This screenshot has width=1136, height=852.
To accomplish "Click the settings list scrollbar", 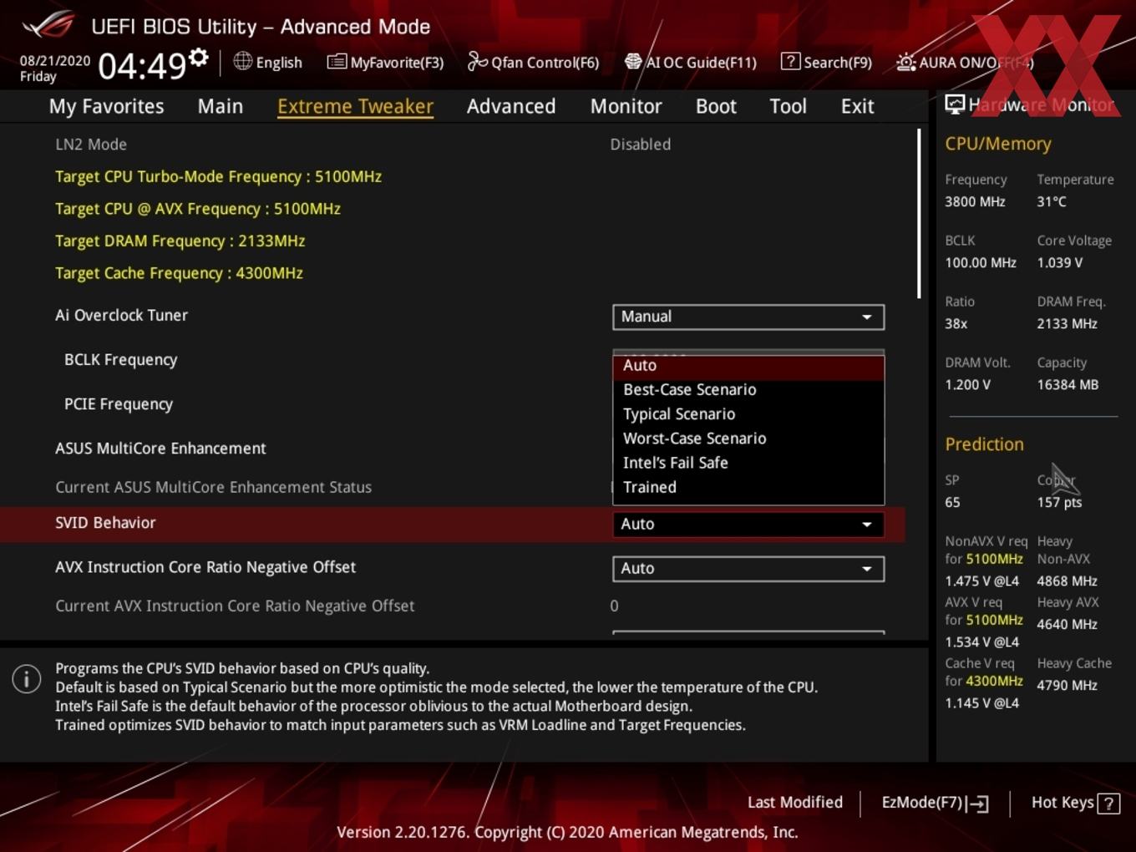I will tap(919, 213).
